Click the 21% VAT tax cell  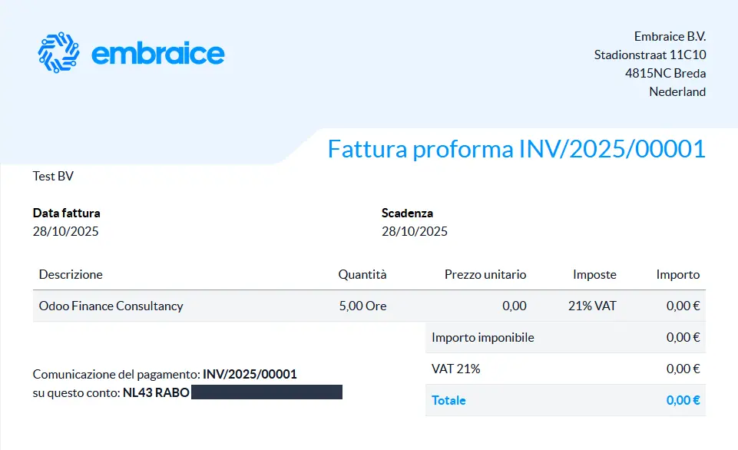(x=592, y=306)
